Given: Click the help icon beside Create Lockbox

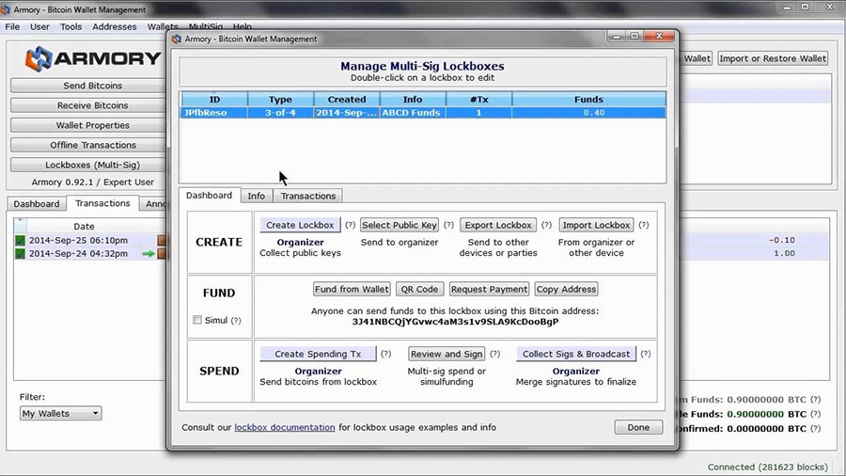Looking at the screenshot, I should click(350, 226).
